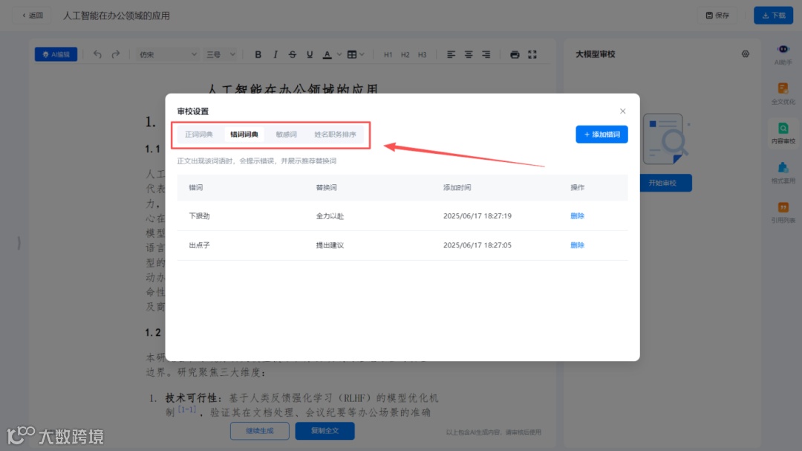Enter fullscreen mode via the expand icon

(x=532, y=54)
